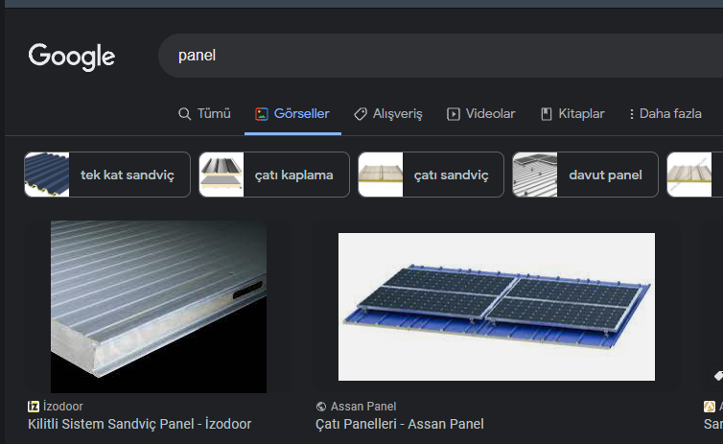Click the search box containing 'panel'

coord(440,56)
